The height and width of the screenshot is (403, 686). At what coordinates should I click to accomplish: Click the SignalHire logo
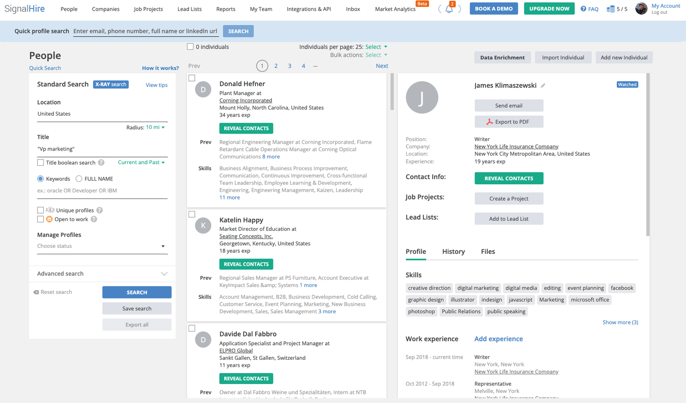[x=25, y=9]
